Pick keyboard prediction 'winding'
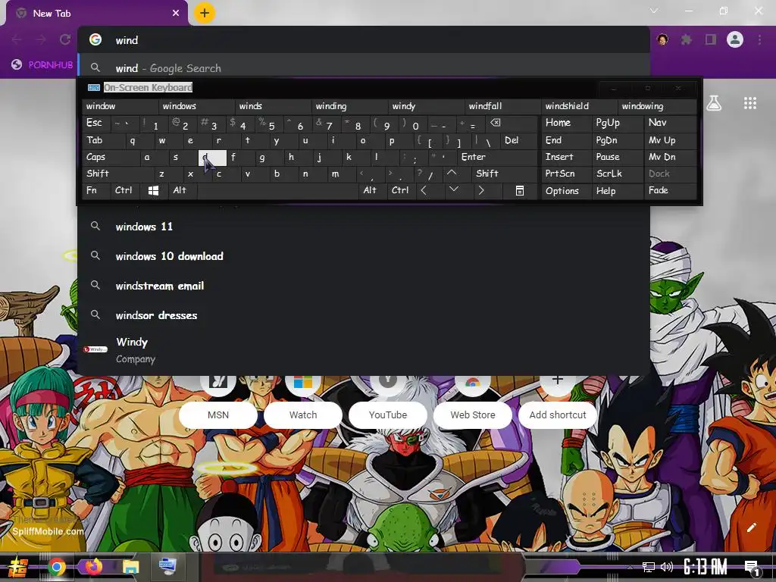This screenshot has width=776, height=582. pyautogui.click(x=350, y=106)
